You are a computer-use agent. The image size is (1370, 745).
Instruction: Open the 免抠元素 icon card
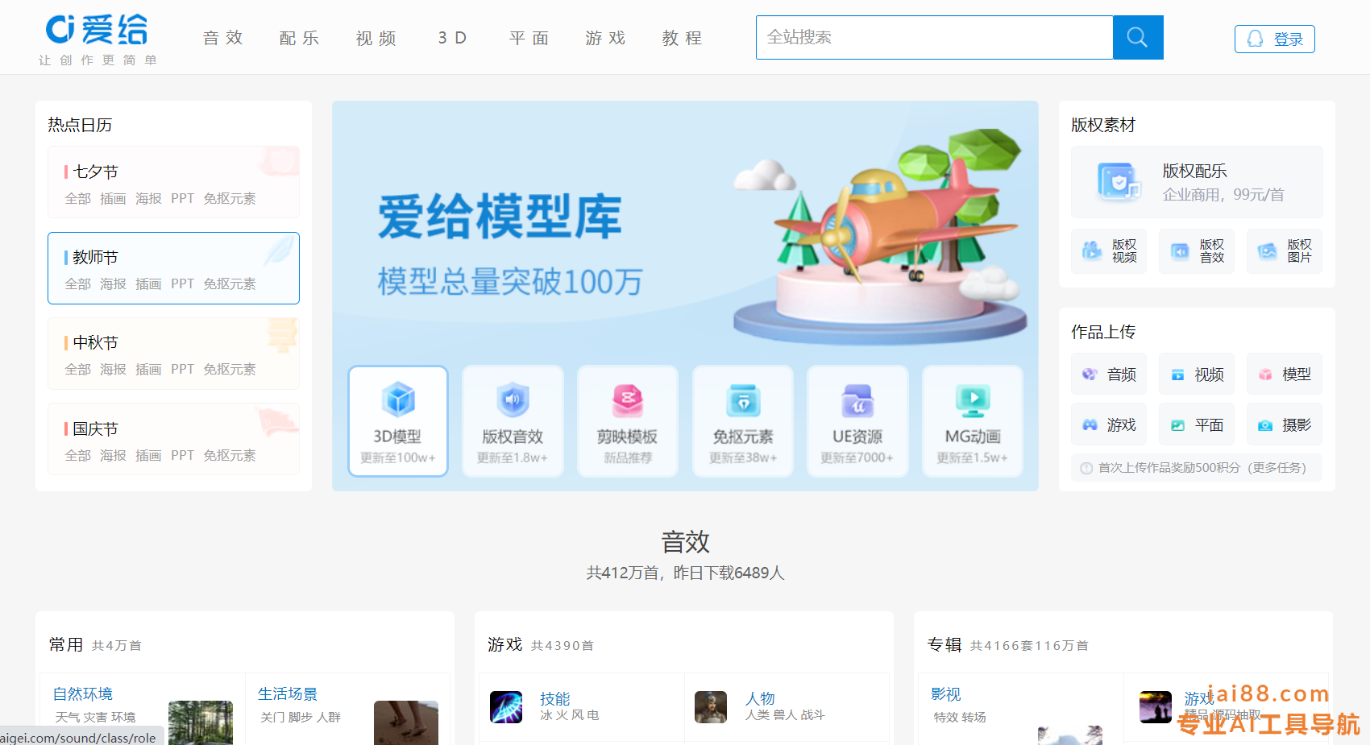click(742, 420)
